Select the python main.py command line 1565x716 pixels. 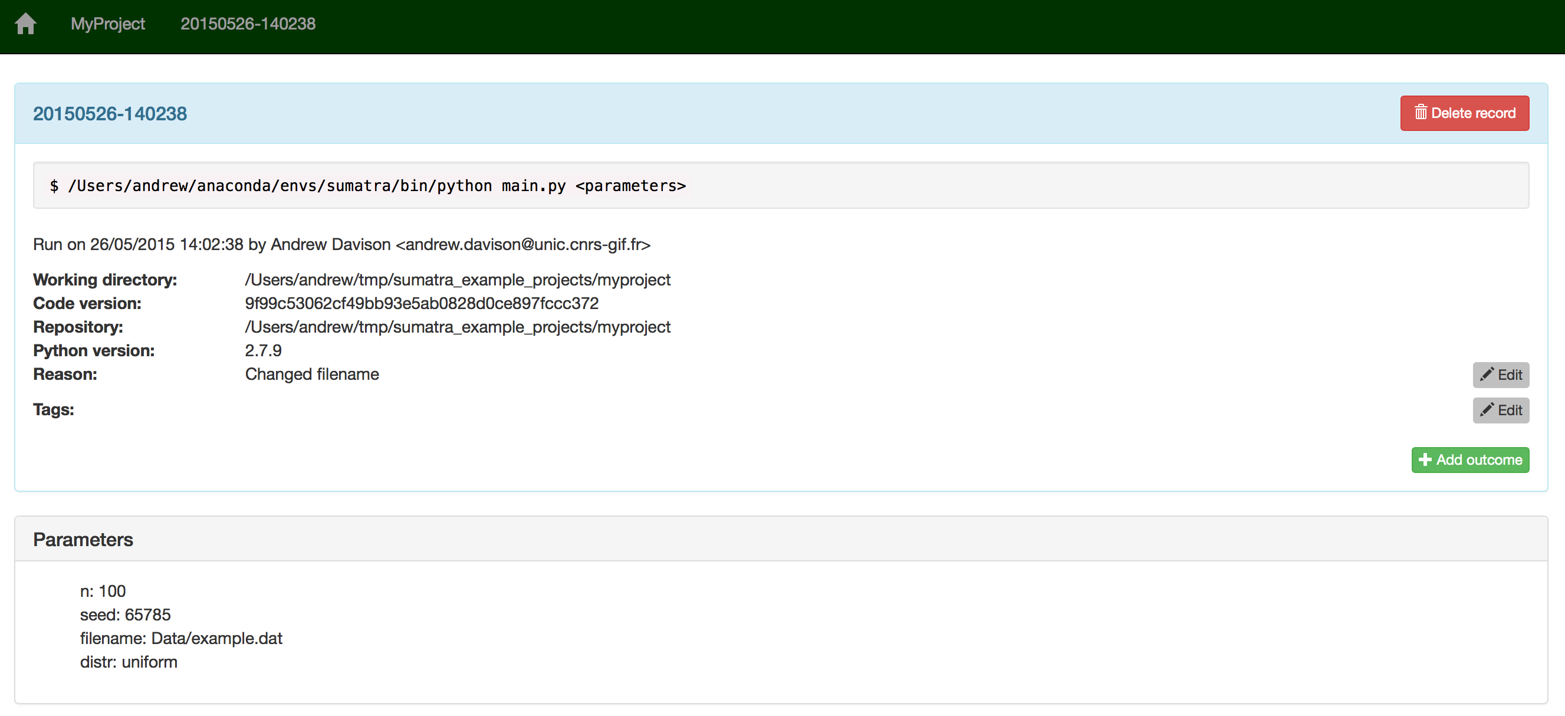[367, 185]
